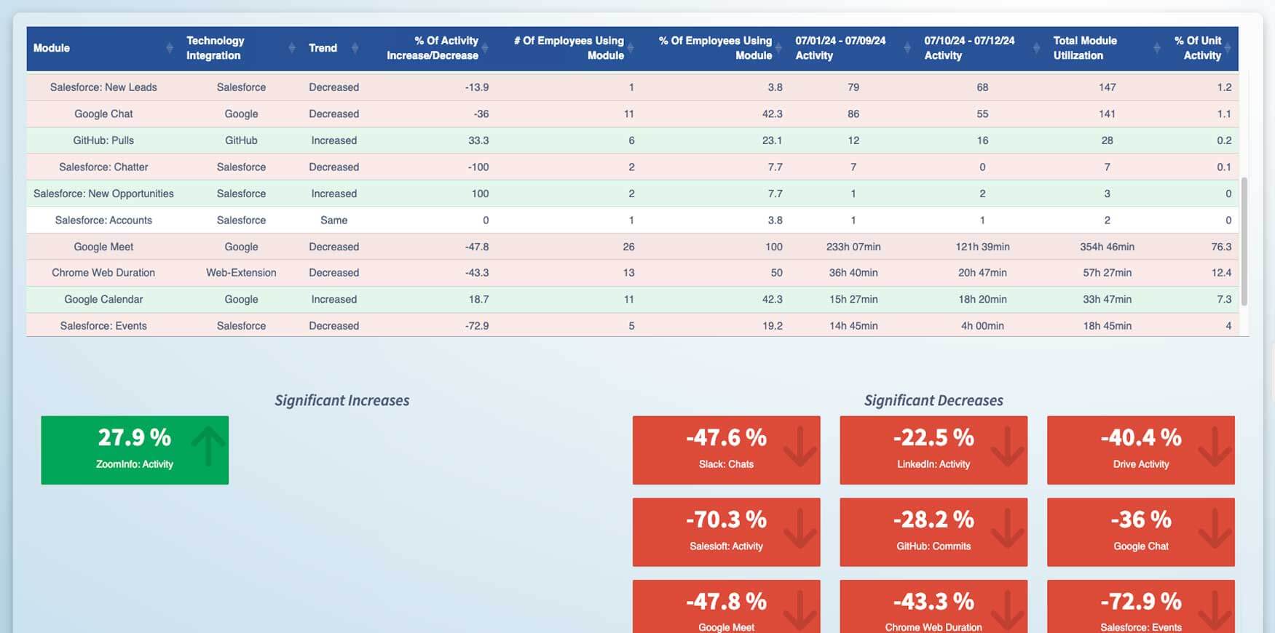1275x633 pixels.
Task: Sort by % Of Unit Activity arrows
Action: tap(1227, 48)
